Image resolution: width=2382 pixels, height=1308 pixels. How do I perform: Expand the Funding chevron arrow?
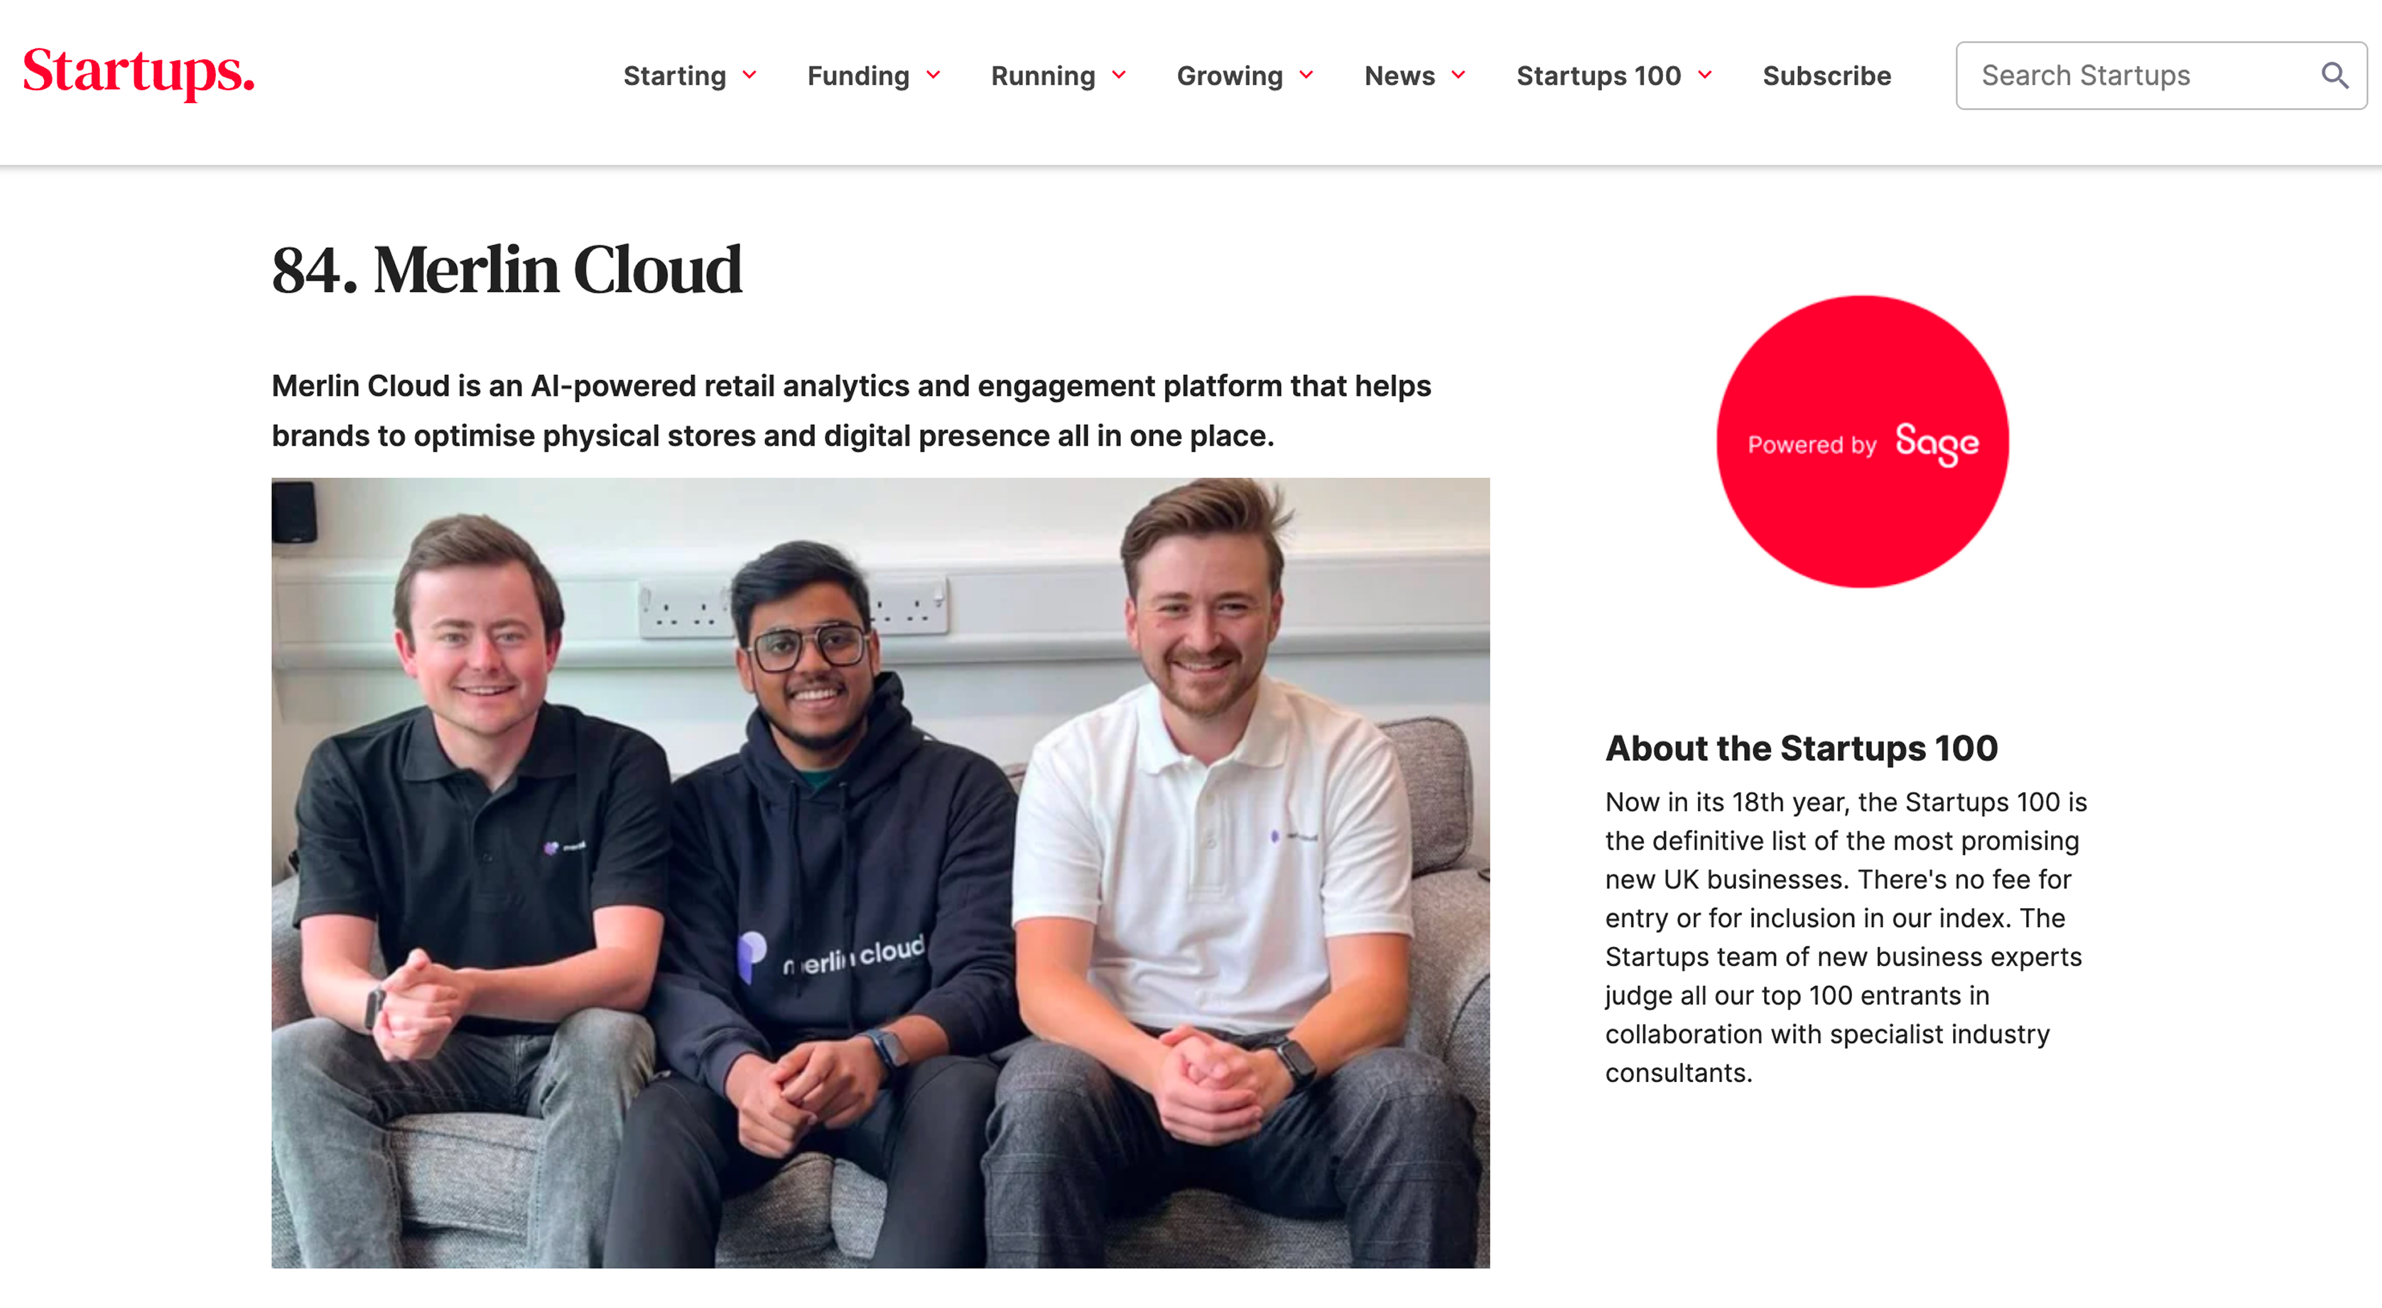pyautogui.click(x=933, y=75)
